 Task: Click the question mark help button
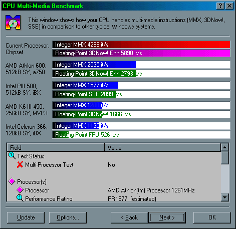click(220, 6)
